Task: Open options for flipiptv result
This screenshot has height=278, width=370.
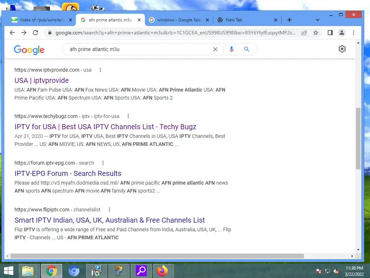Action: [109, 210]
